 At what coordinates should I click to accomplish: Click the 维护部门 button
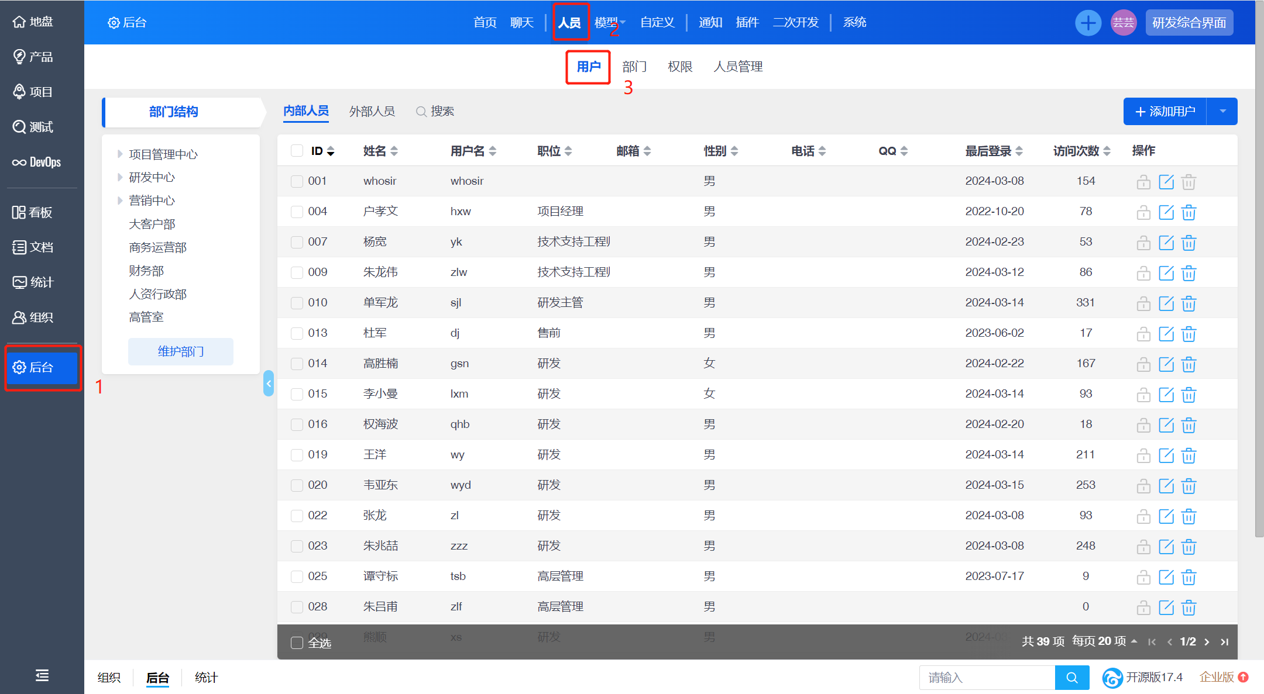click(180, 351)
